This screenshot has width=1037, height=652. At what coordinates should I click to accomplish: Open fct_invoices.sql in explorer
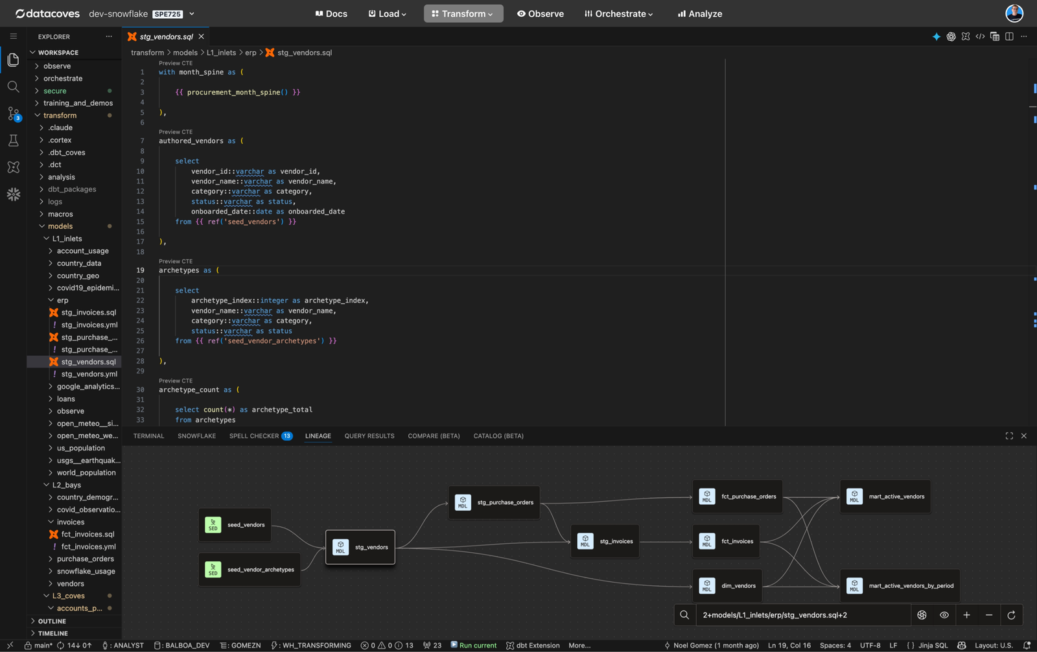tap(87, 534)
